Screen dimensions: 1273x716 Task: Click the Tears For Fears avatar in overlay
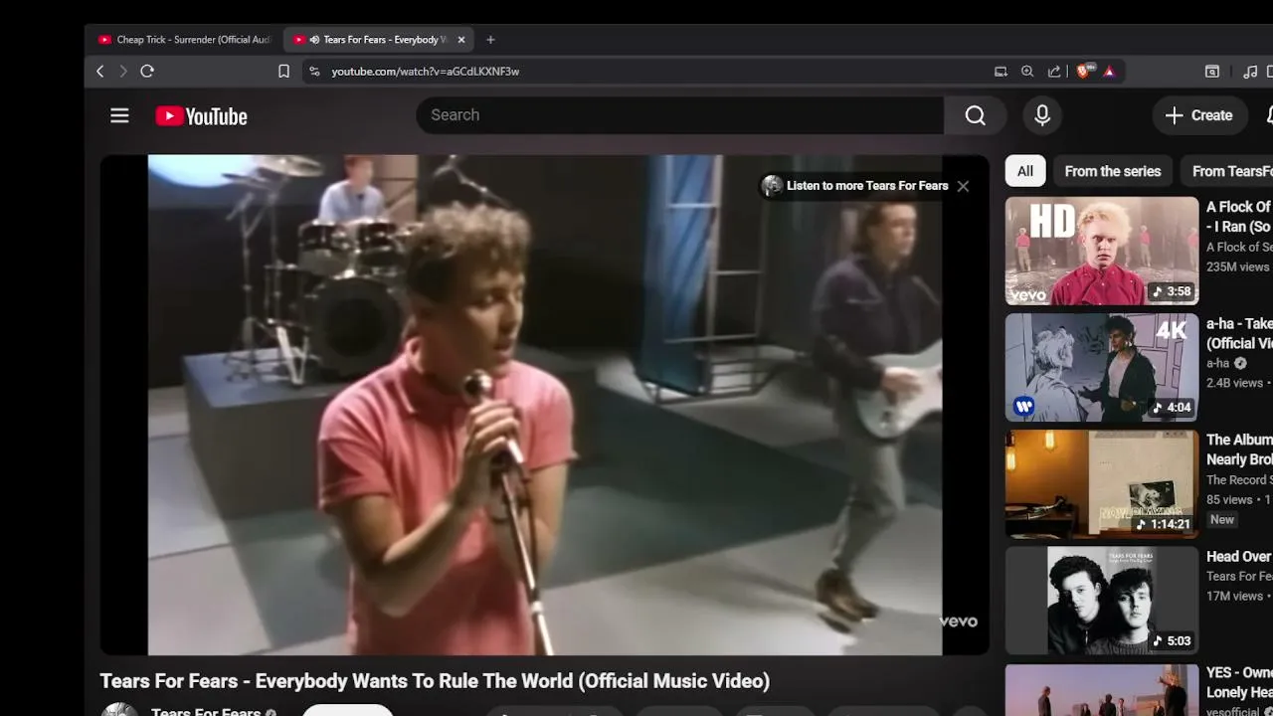point(772,186)
